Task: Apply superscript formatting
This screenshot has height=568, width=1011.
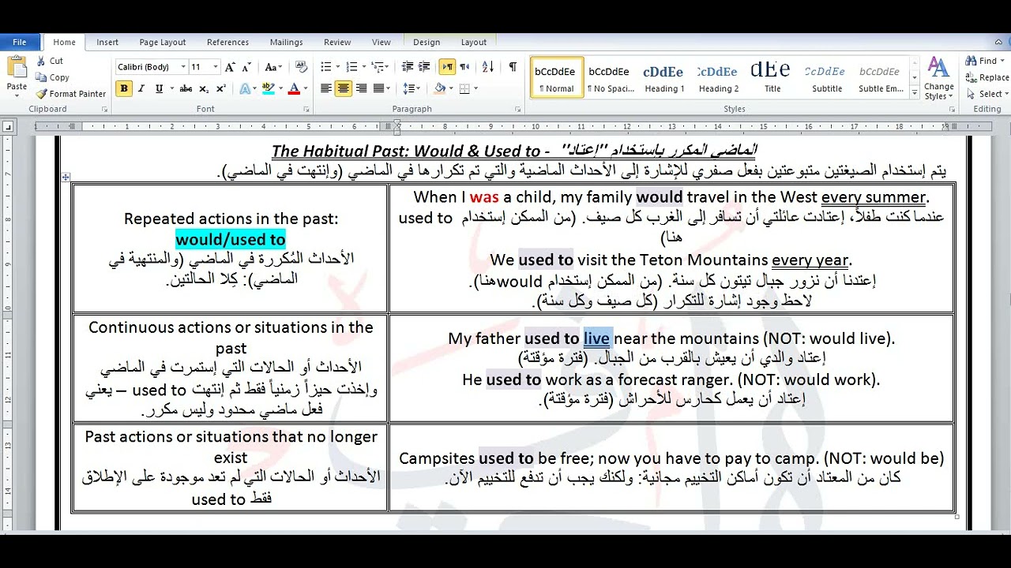Action: 221,88
